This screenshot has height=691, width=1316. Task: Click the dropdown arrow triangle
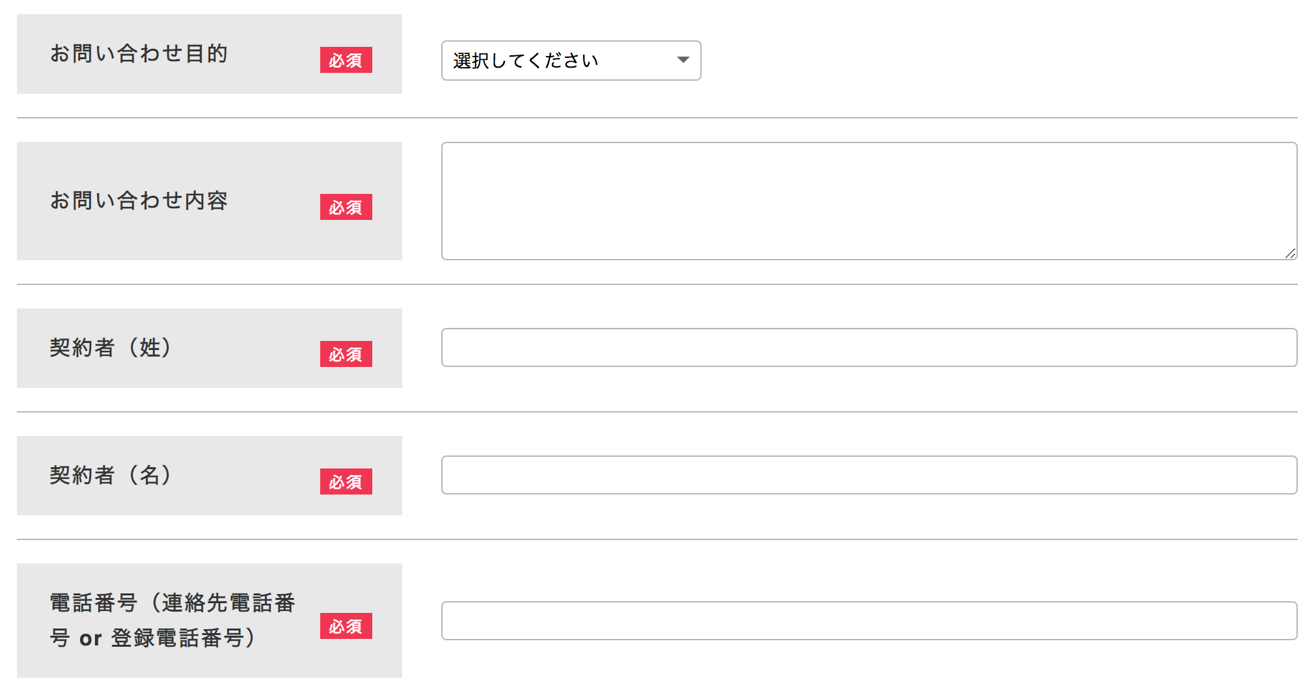pyautogui.click(x=683, y=60)
